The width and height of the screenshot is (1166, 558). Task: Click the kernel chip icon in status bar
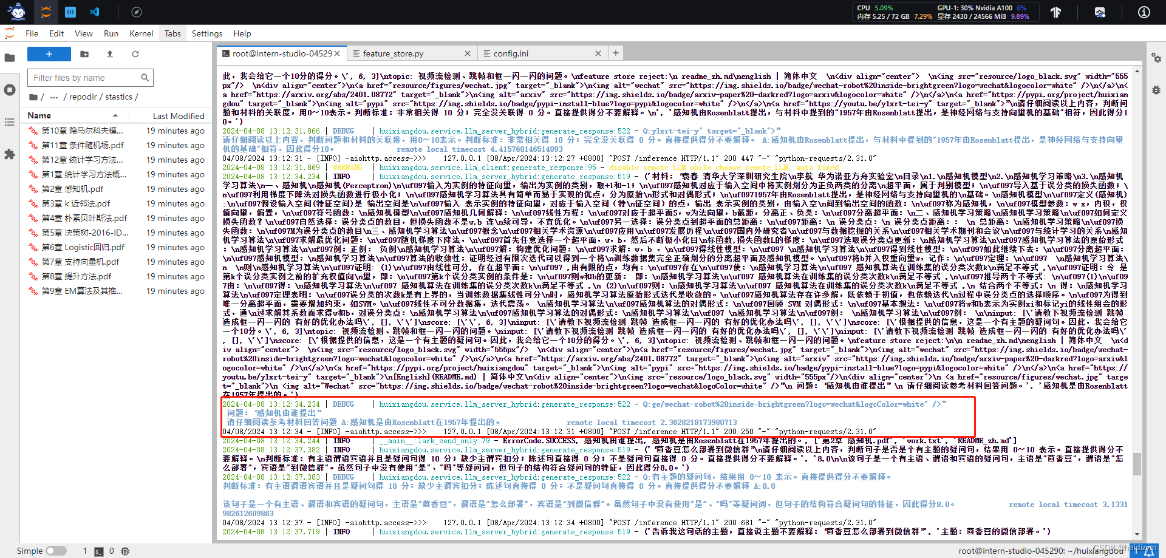[125, 551]
